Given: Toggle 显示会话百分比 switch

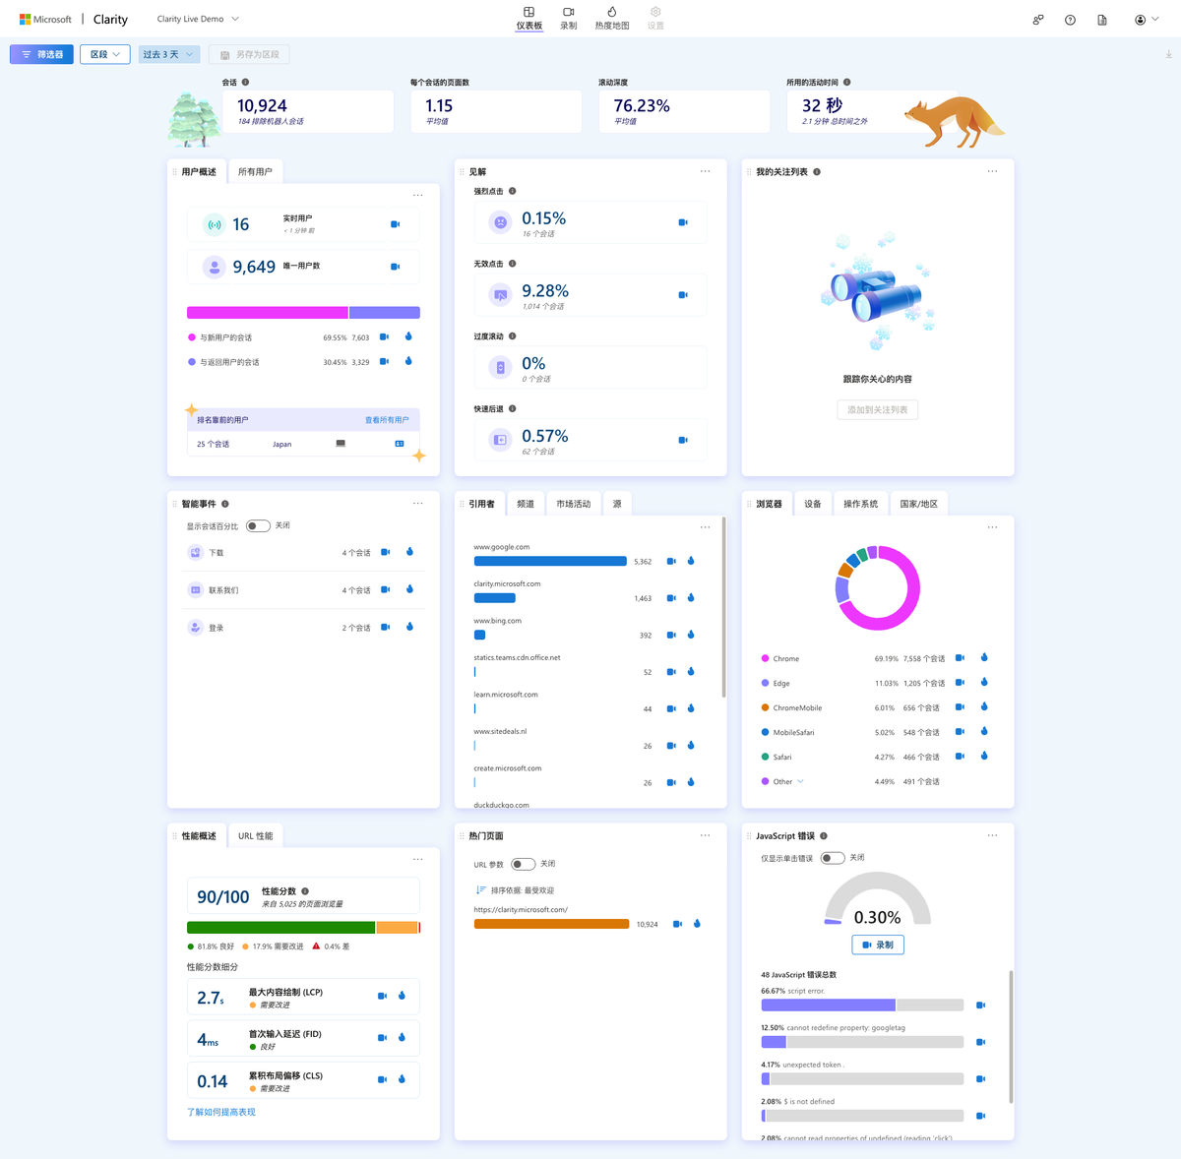Looking at the screenshot, I should click(258, 525).
